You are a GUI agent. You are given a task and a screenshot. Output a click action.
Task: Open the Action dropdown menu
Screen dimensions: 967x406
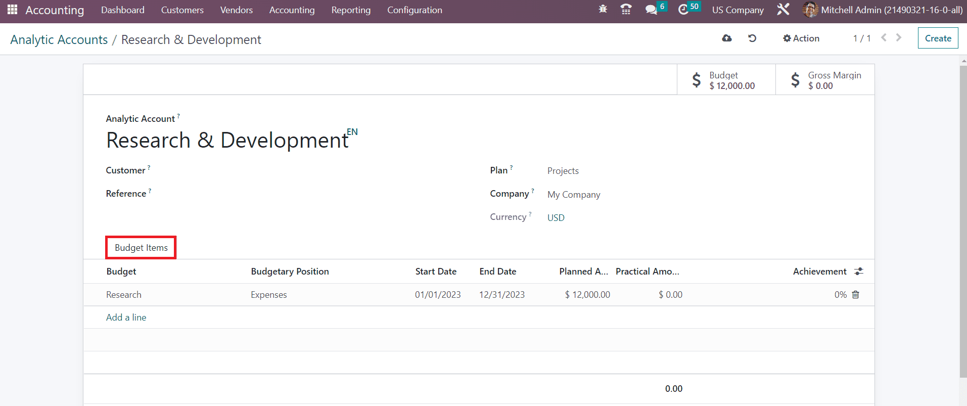(x=801, y=38)
